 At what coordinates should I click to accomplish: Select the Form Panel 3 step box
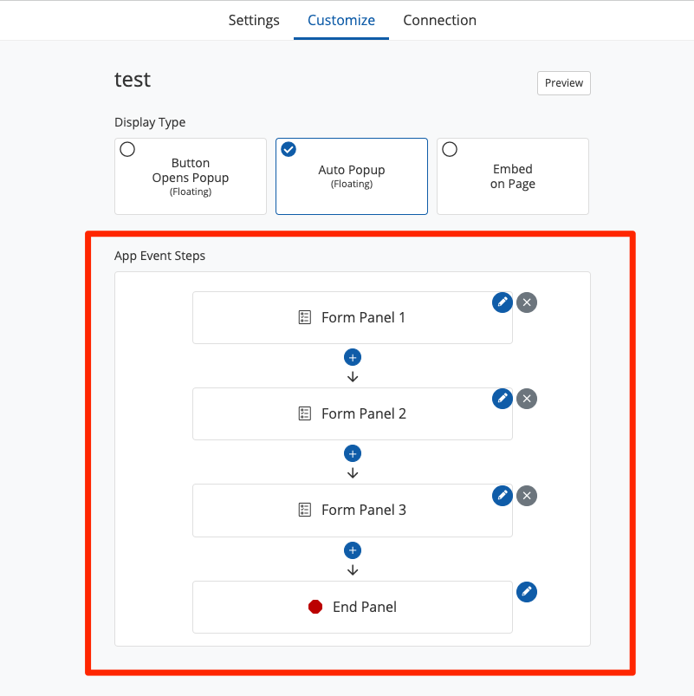click(x=352, y=511)
